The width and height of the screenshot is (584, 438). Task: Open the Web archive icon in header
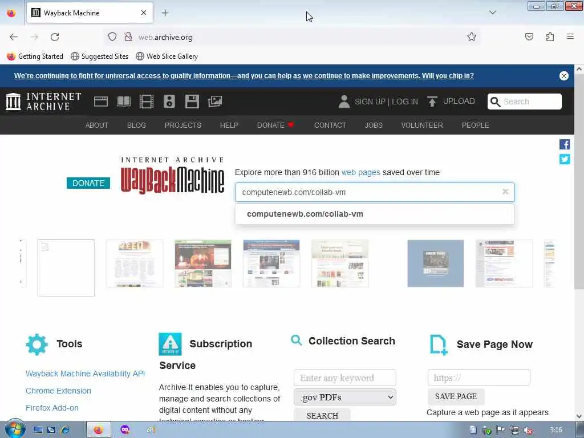point(100,102)
